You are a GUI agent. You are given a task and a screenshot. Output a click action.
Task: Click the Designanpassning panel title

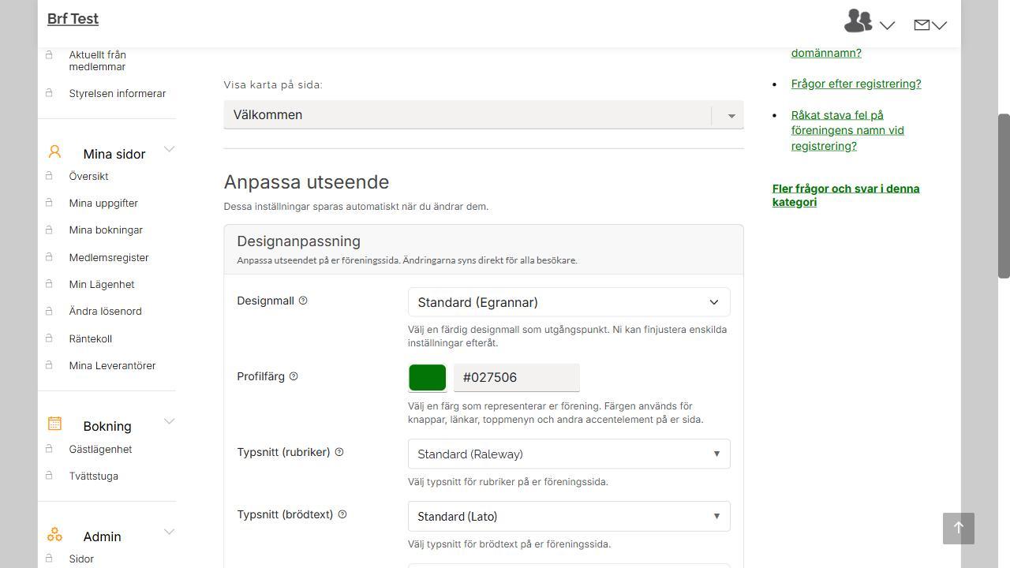click(x=298, y=241)
